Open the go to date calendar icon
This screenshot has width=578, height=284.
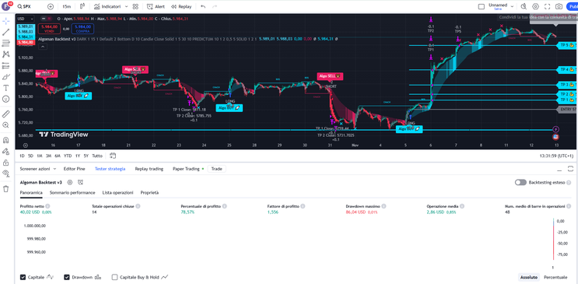click(113, 156)
